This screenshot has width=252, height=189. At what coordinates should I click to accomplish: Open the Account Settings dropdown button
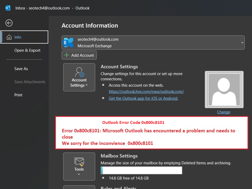[79, 77]
